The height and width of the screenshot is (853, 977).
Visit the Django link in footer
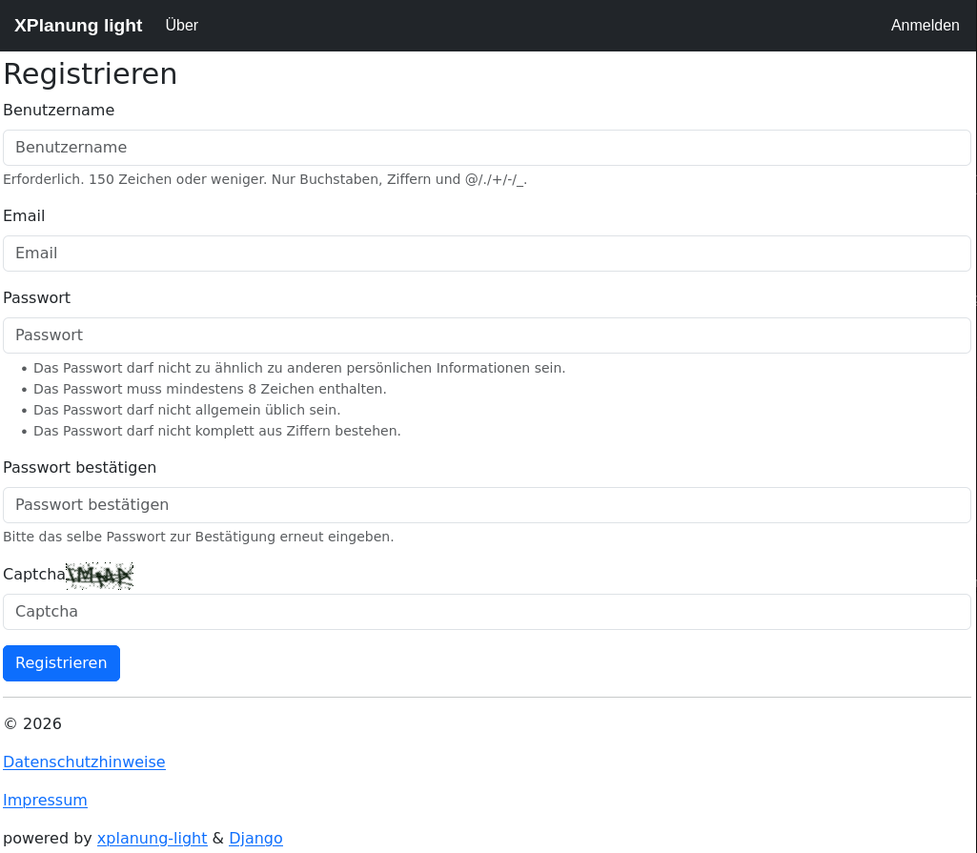[255, 839]
